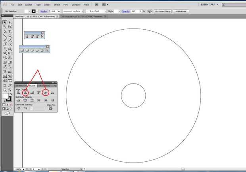Click the Document Setup button
Image resolution: width=246 pixels, height=172 pixels.
163,11
